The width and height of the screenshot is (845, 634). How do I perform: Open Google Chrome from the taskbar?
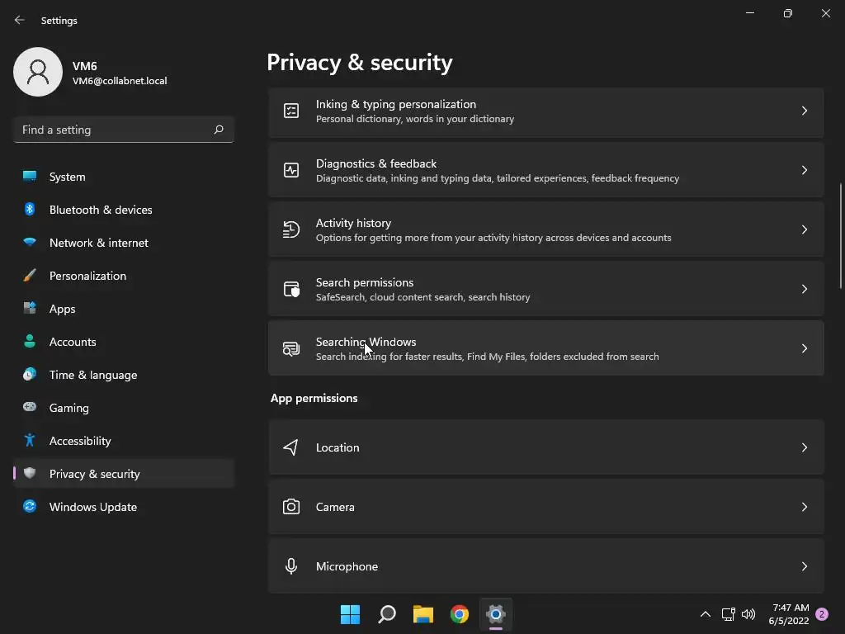point(460,614)
